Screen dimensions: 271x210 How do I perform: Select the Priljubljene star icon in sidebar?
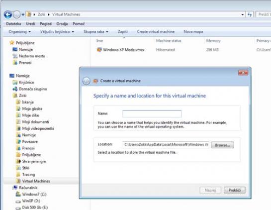pyautogui.click(x=12, y=43)
